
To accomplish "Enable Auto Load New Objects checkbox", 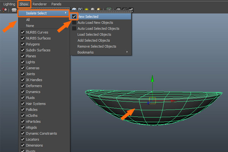I will [x=74, y=23].
